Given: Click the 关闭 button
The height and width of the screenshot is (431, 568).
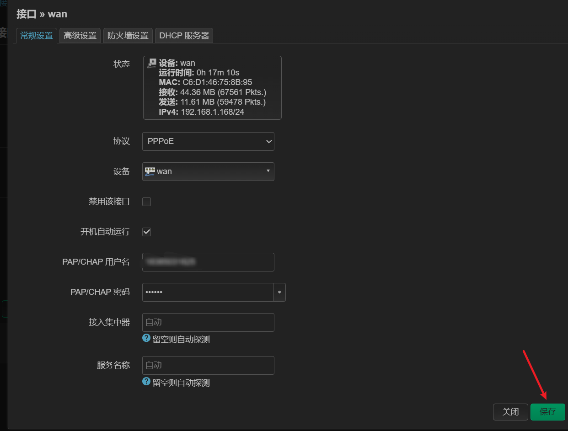Looking at the screenshot, I should 510,412.
